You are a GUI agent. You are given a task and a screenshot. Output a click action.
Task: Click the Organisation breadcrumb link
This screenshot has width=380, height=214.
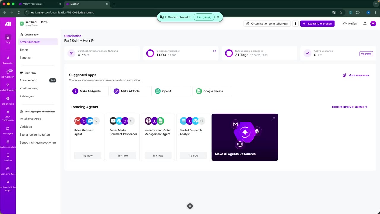point(73,36)
